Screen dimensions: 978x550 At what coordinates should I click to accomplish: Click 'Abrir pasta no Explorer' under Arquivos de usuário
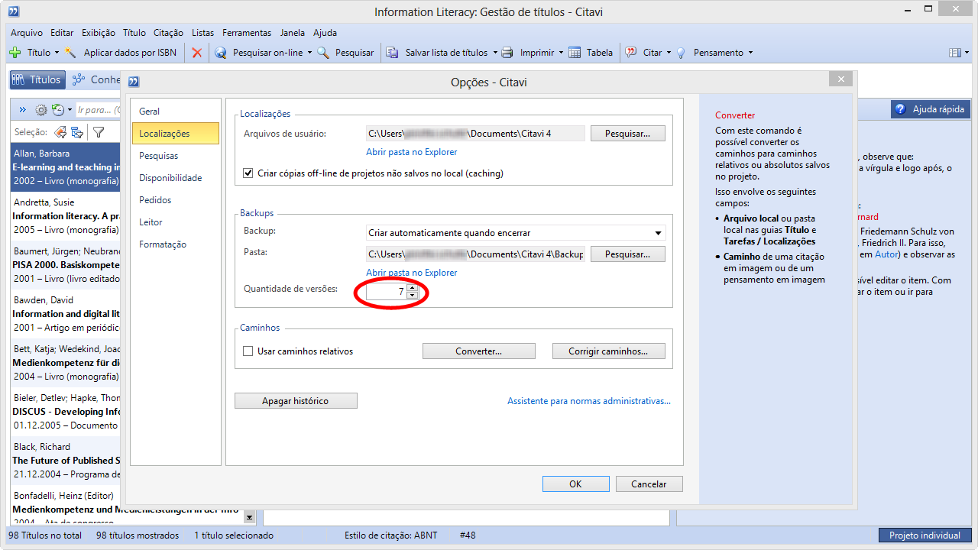[x=412, y=152]
